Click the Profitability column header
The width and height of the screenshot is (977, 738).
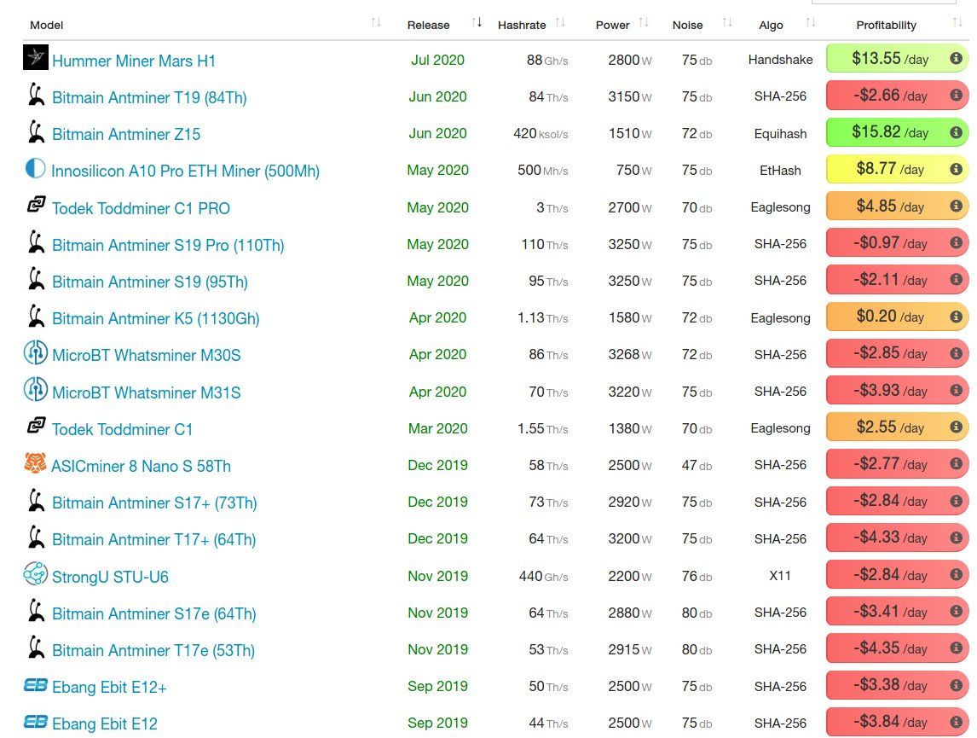(x=886, y=25)
